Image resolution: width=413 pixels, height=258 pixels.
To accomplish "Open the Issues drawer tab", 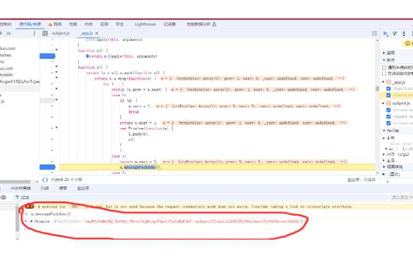I will pos(45,188).
